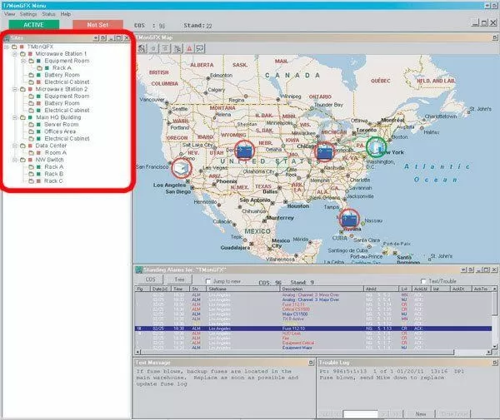Open the Settings menu
500x420 pixels.
click(28, 14)
